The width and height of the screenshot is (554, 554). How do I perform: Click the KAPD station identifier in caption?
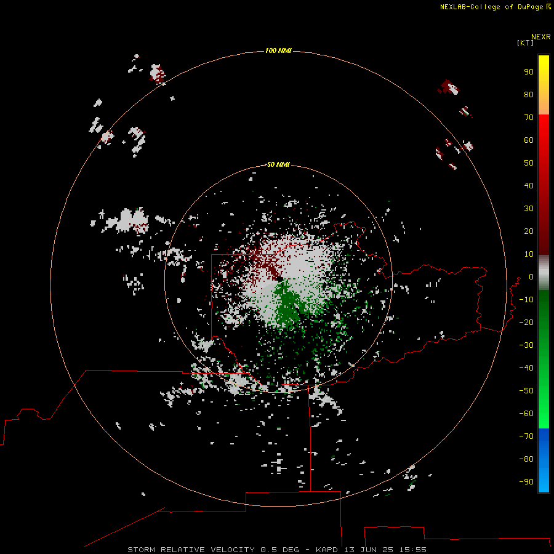327,550
